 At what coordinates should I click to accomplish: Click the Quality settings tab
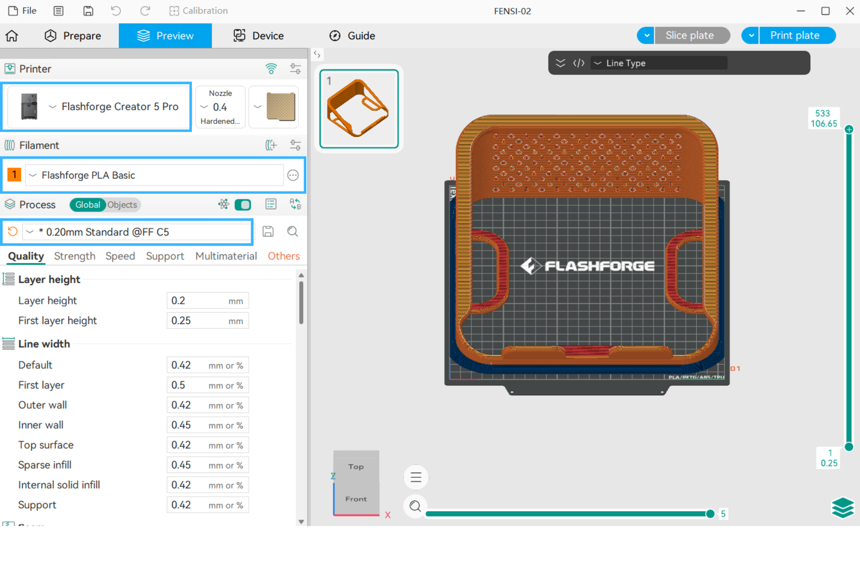(x=26, y=256)
